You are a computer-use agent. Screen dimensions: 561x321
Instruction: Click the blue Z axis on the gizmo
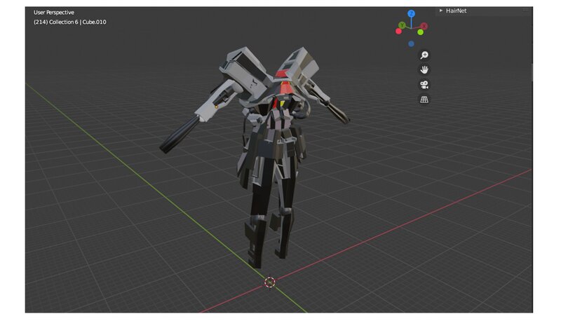point(412,13)
